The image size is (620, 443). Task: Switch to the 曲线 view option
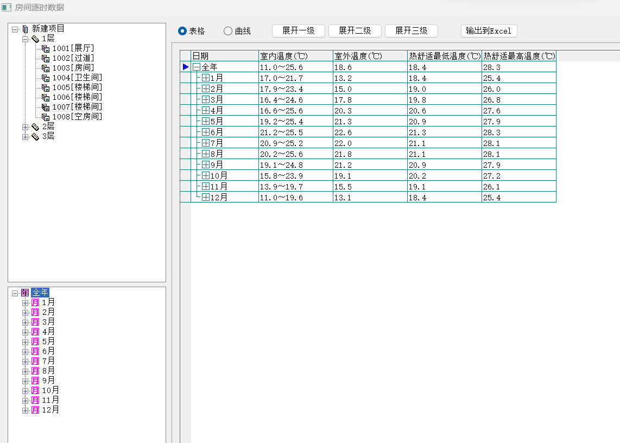point(228,31)
